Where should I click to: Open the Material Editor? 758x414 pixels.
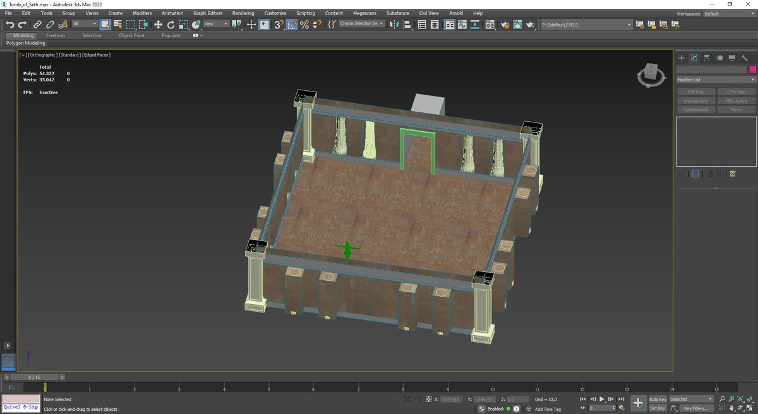pyautogui.click(x=490, y=24)
